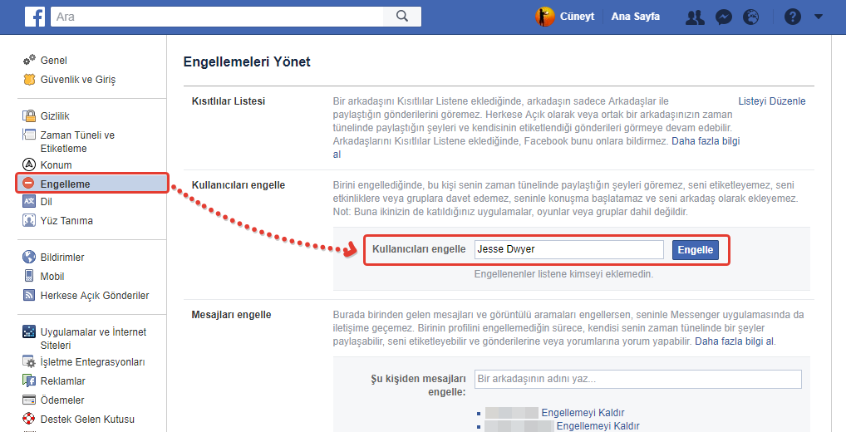Click the first Engellemeyi Kaldır link
Viewport: 846px width, 432px height.
[582, 413]
